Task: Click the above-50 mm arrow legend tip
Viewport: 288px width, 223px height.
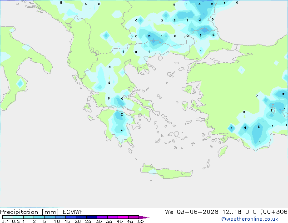Action: tap(144, 217)
